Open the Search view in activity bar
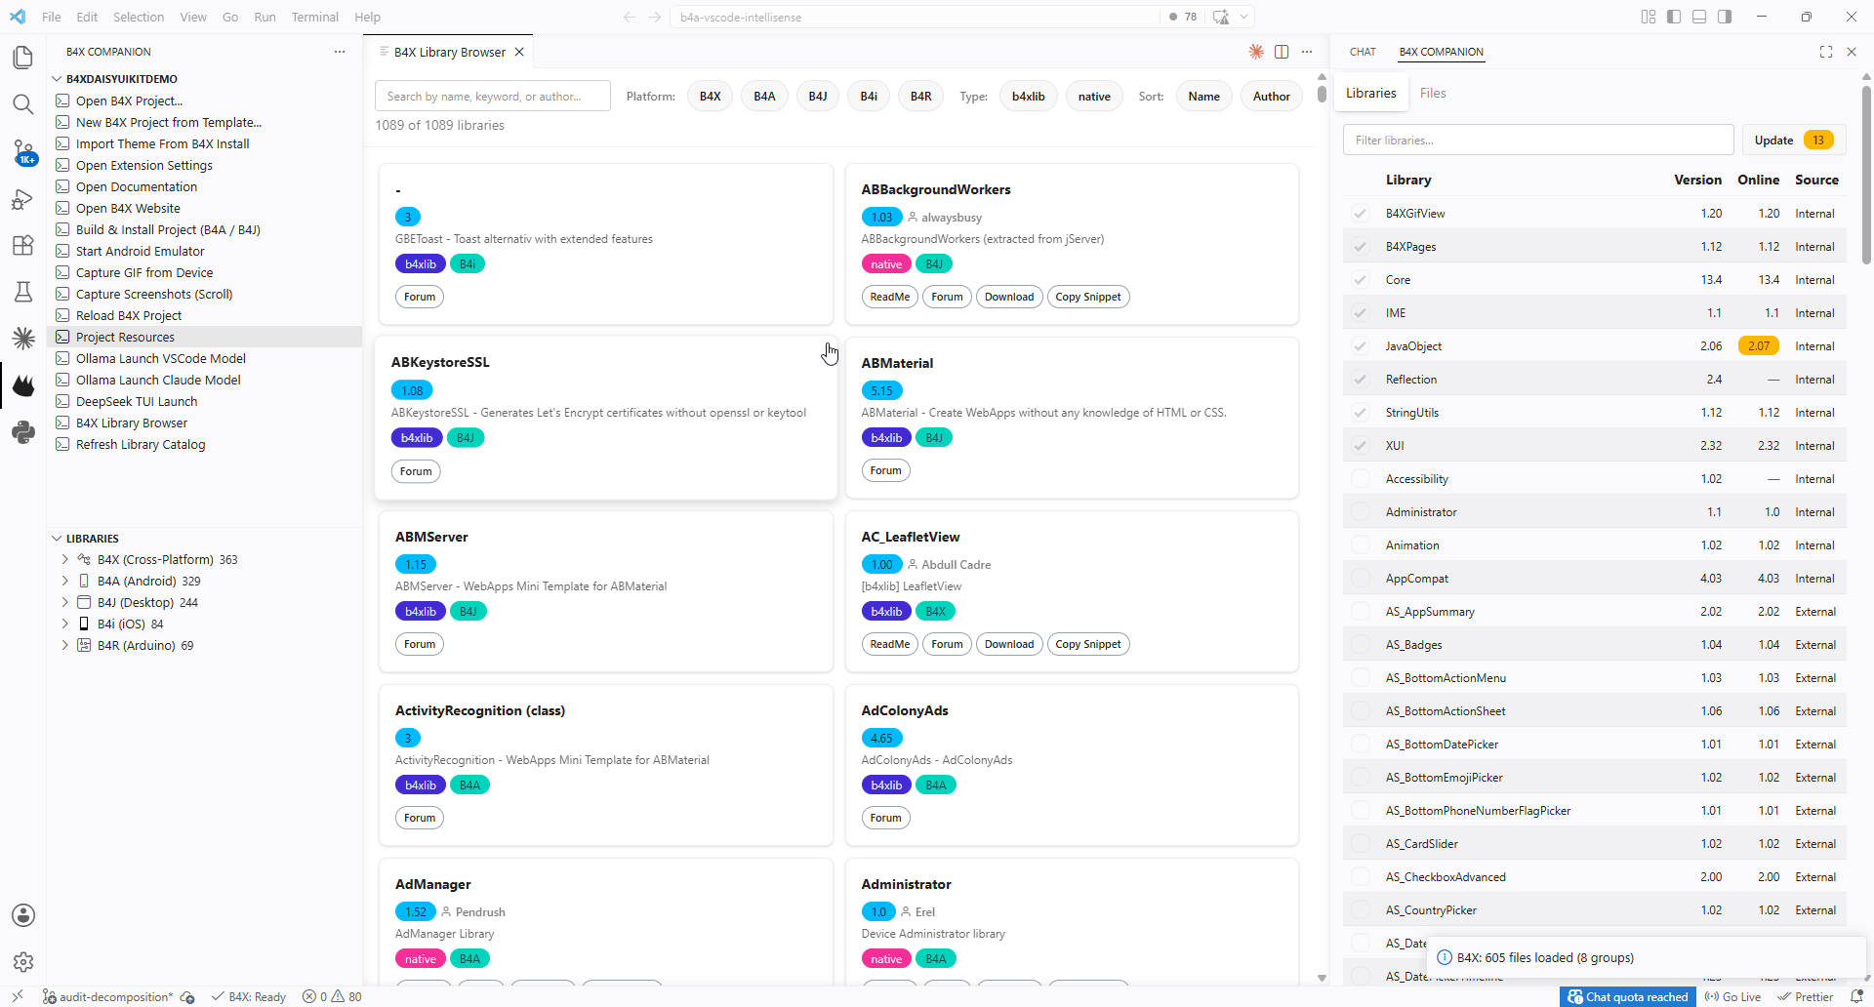The height and width of the screenshot is (1007, 1874). point(23,104)
